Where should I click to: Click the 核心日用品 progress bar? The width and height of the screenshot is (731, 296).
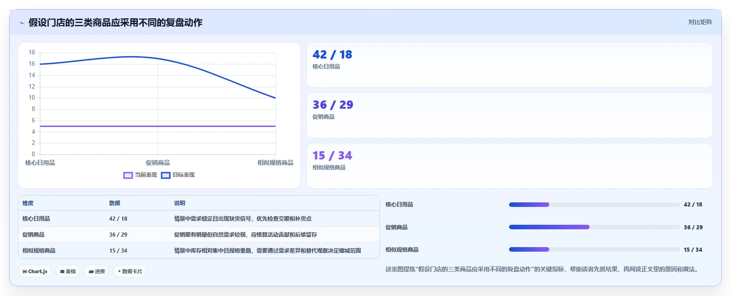pos(594,205)
